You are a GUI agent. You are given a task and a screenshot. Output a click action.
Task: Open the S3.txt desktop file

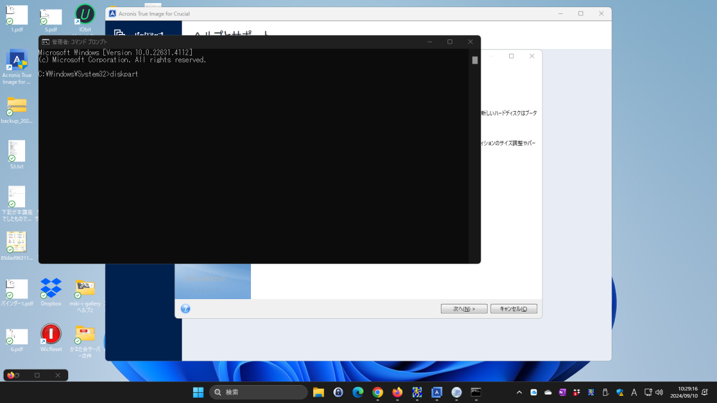pyautogui.click(x=17, y=155)
